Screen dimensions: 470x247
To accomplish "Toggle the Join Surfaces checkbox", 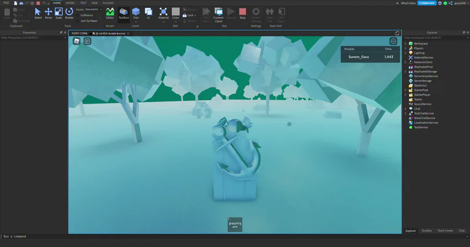I will (x=78, y=21).
